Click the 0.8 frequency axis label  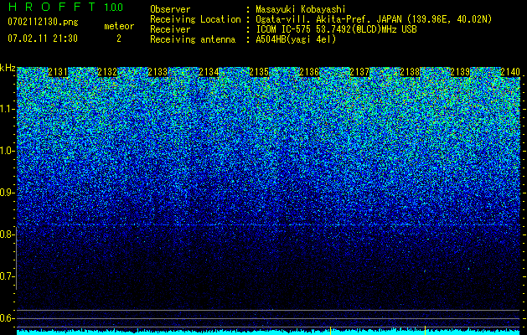click(x=8, y=234)
